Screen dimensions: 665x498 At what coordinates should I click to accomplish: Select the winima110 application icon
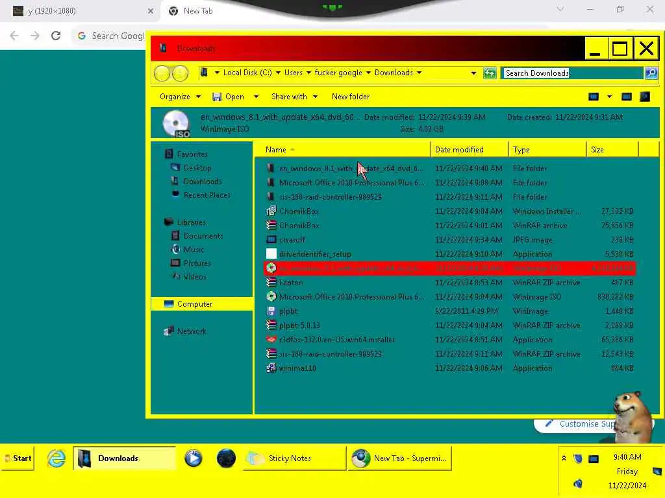271,368
